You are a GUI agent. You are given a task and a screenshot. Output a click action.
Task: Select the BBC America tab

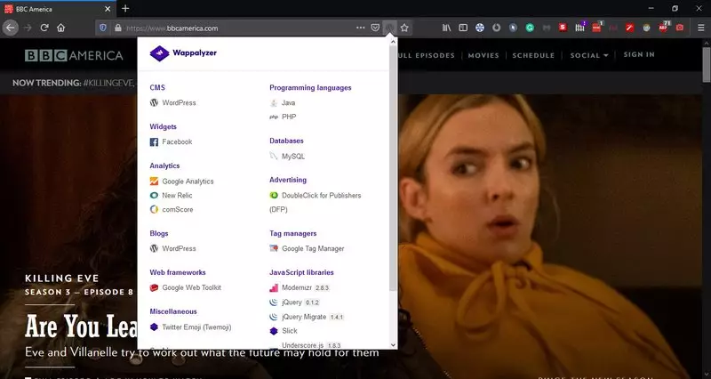[x=58, y=9]
